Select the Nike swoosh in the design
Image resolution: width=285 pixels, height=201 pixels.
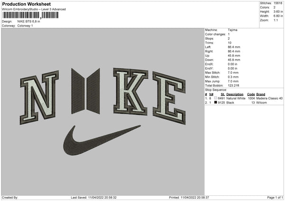click(102, 140)
